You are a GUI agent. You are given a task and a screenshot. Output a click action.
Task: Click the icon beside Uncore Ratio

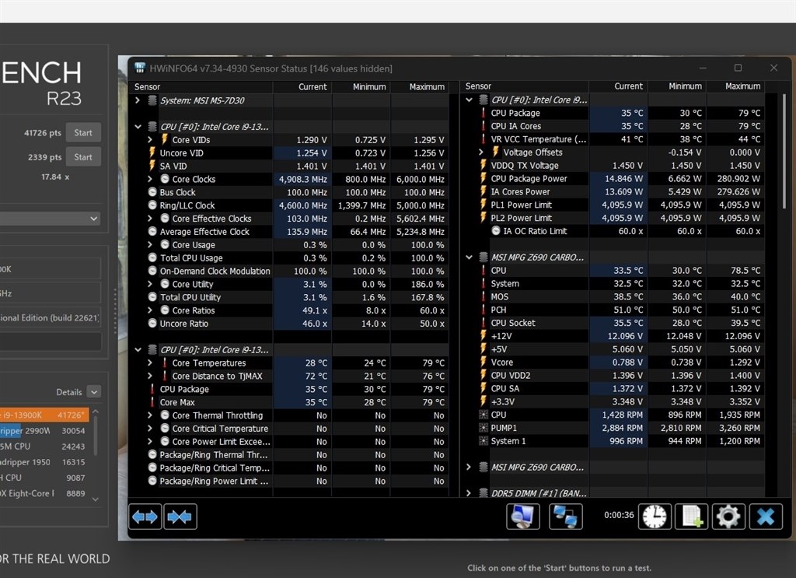(x=152, y=323)
